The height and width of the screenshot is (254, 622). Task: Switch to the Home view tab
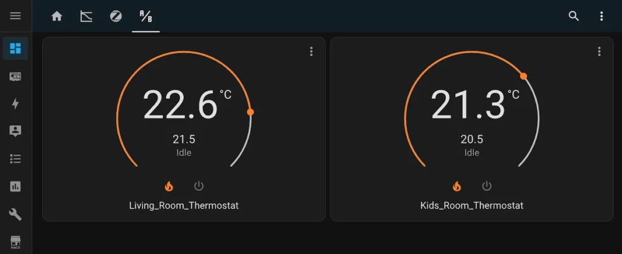[x=56, y=16]
